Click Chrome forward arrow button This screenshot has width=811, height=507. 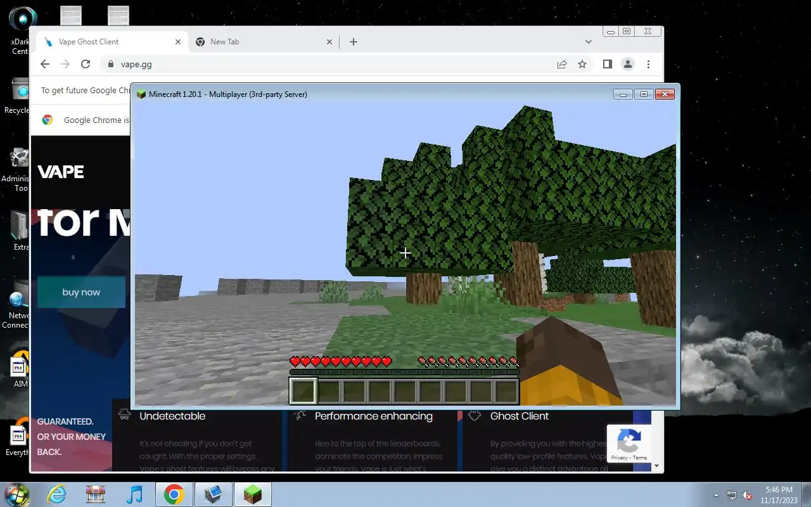click(65, 64)
